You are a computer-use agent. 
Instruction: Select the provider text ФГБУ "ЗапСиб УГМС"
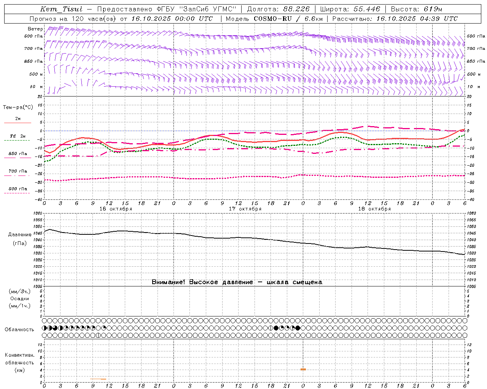[x=196, y=9]
